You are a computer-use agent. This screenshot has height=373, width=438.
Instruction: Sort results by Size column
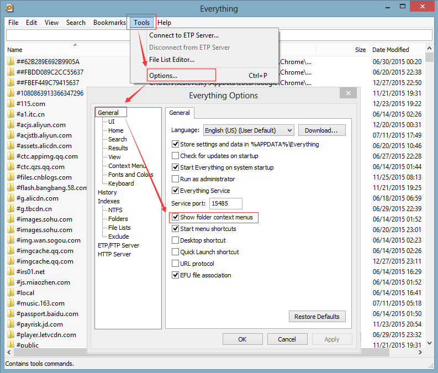360,50
